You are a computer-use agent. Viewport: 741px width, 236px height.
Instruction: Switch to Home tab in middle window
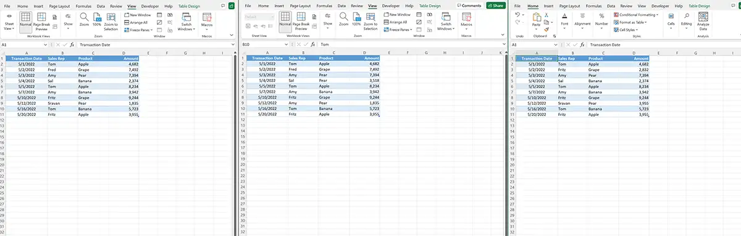pyautogui.click(x=263, y=6)
